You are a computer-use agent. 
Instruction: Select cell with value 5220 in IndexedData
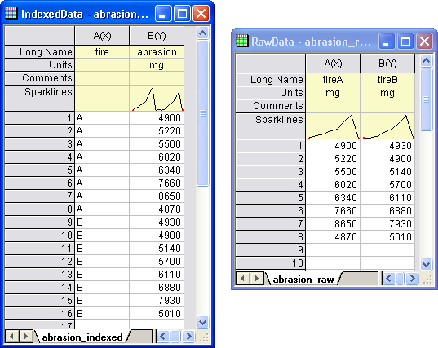(x=157, y=131)
